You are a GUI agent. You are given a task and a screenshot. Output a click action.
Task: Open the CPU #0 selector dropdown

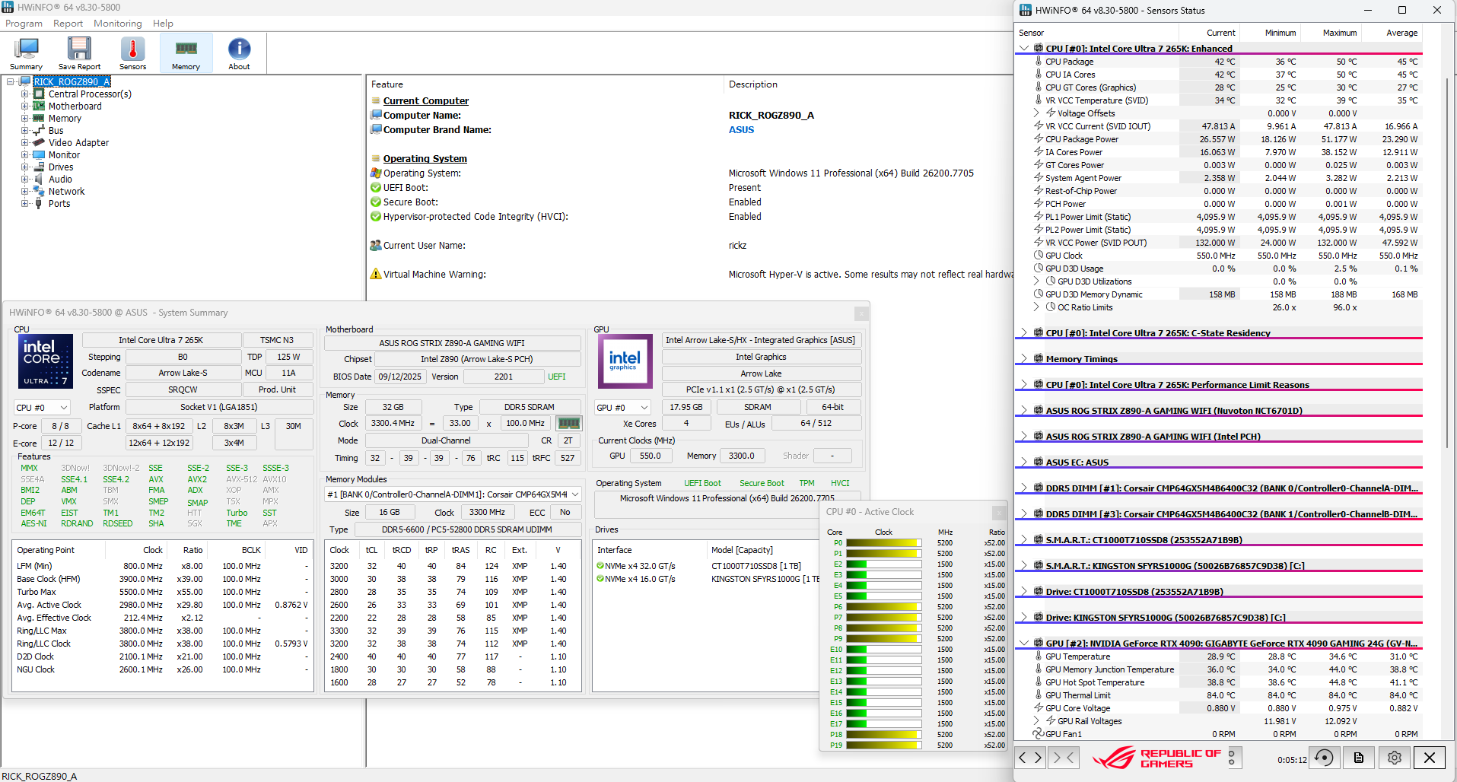[x=42, y=408]
